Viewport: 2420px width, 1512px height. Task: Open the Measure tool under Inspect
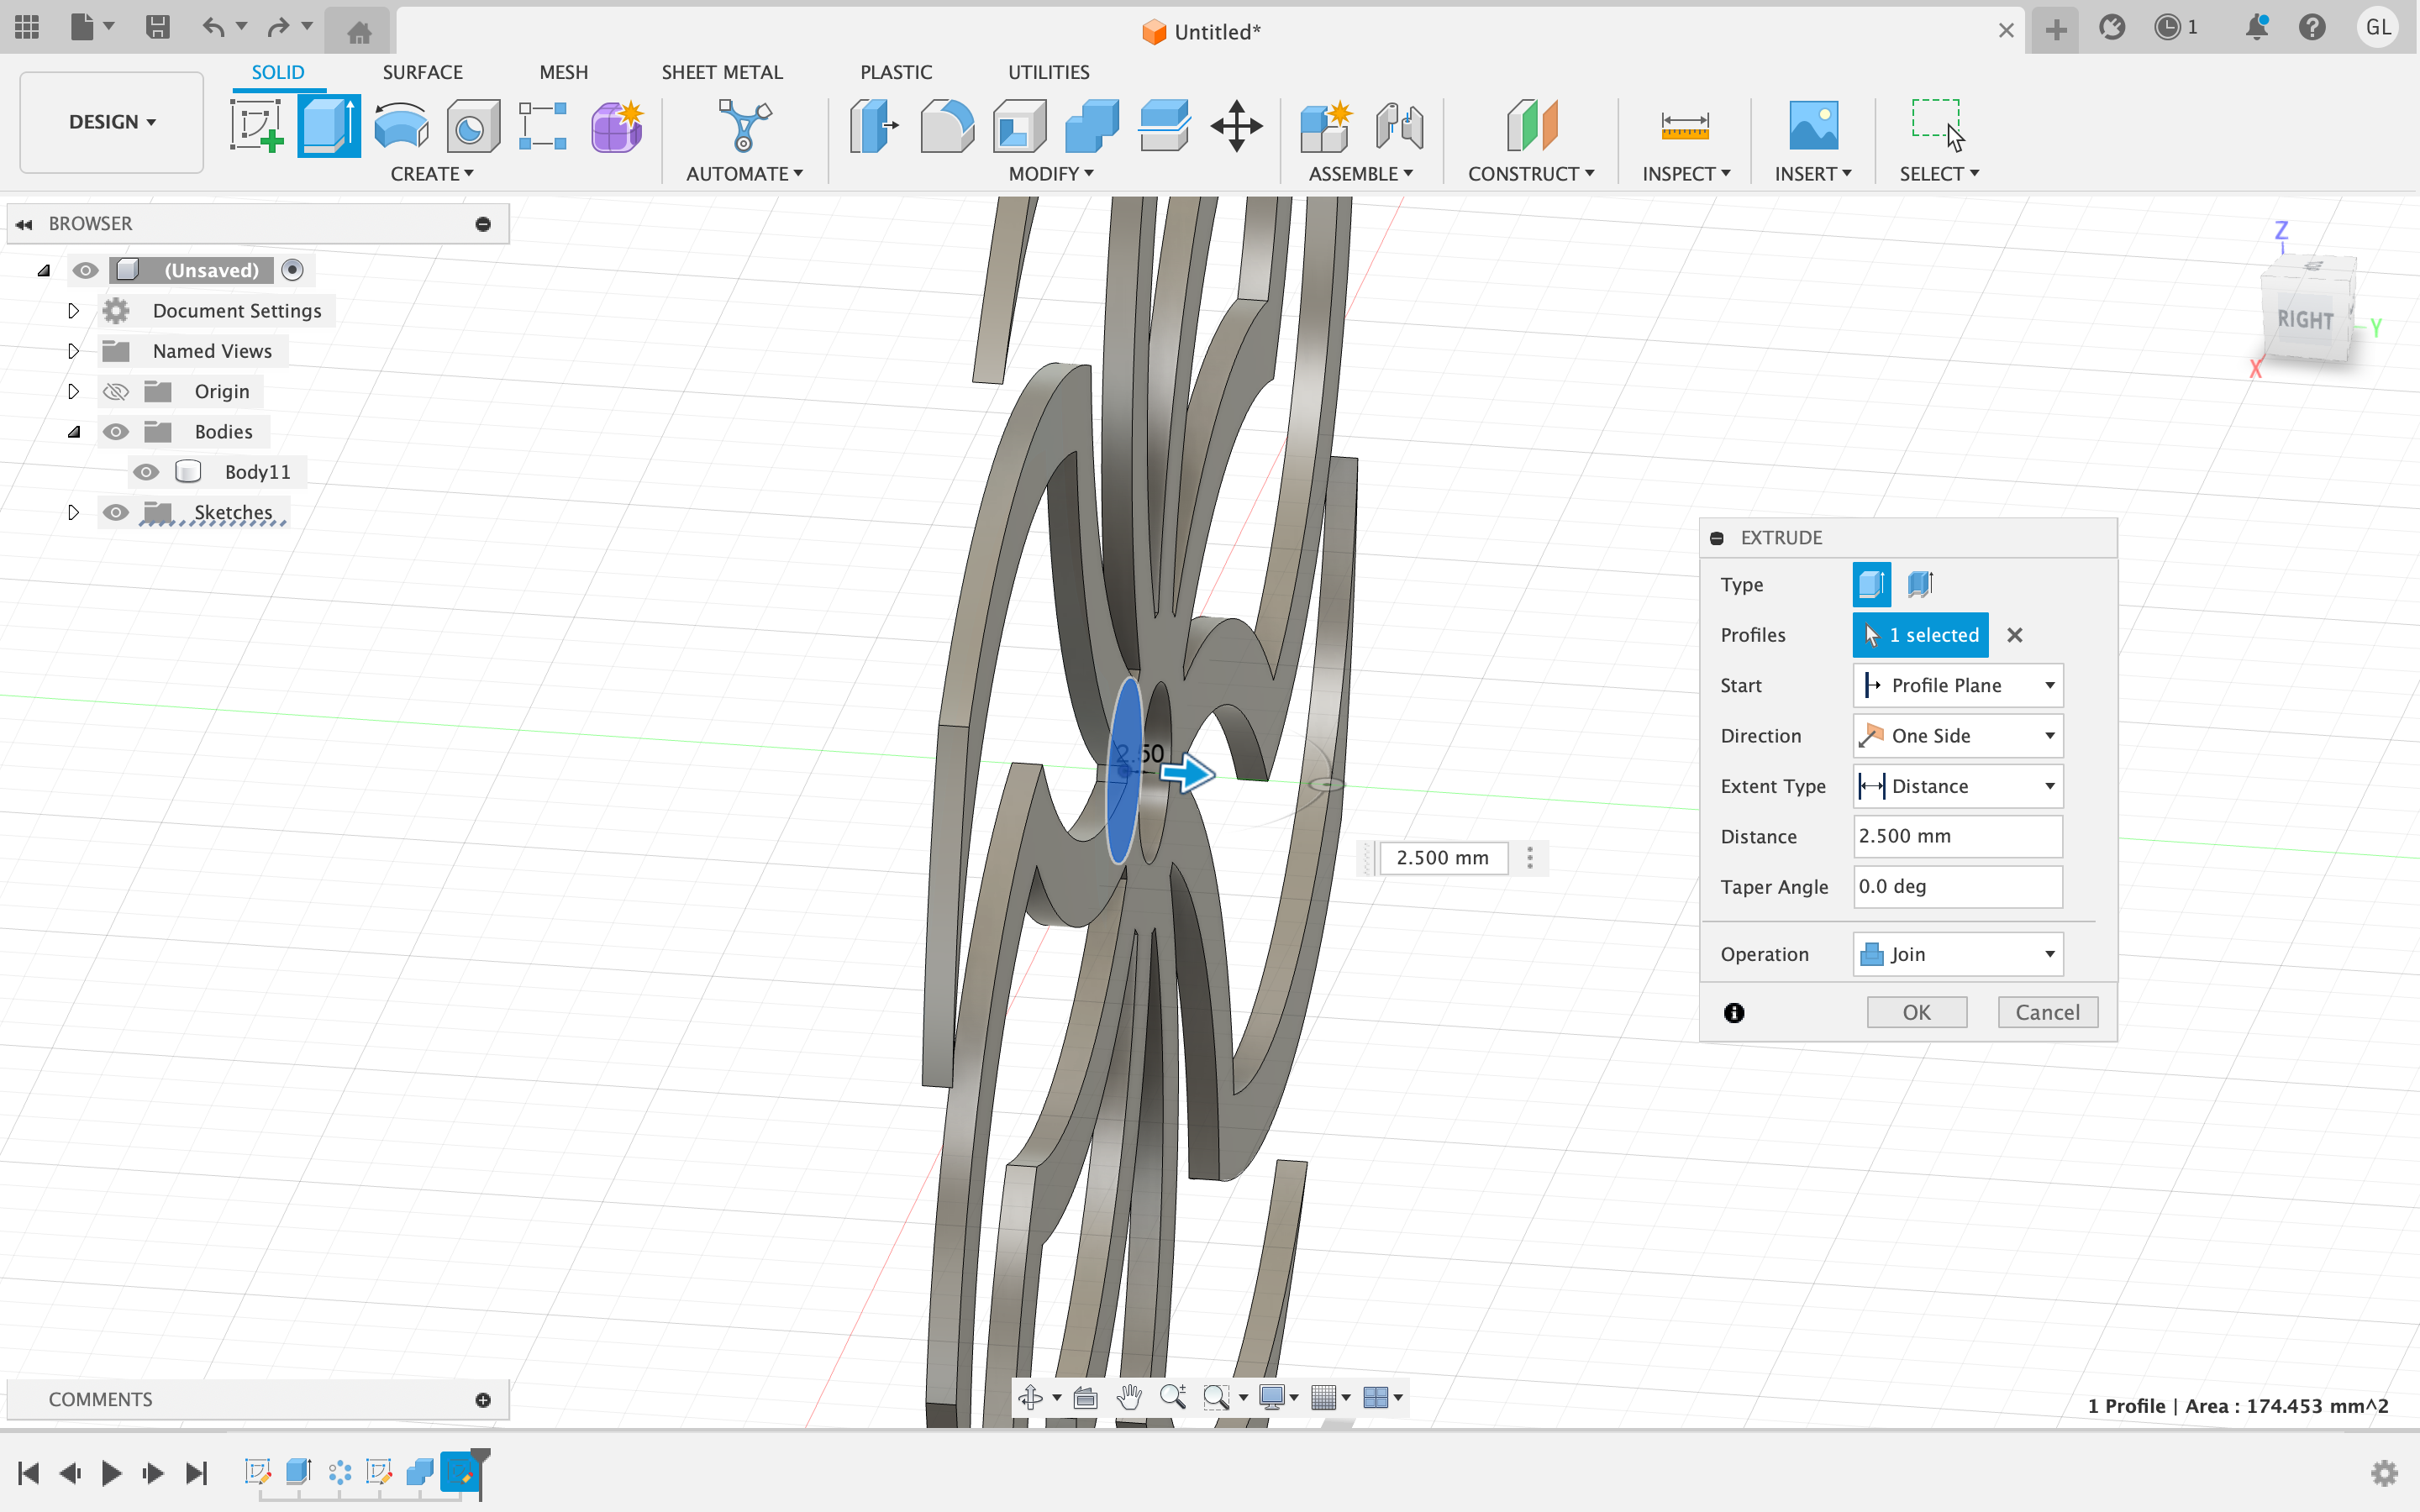(x=1684, y=126)
